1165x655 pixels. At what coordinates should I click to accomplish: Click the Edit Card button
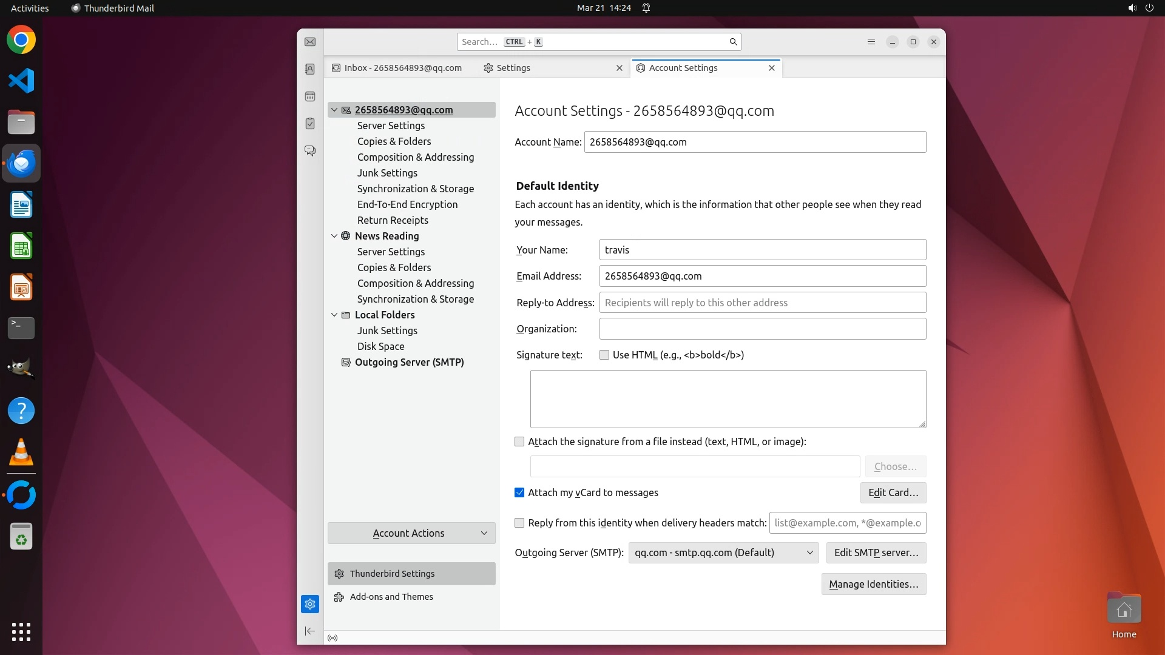point(893,492)
